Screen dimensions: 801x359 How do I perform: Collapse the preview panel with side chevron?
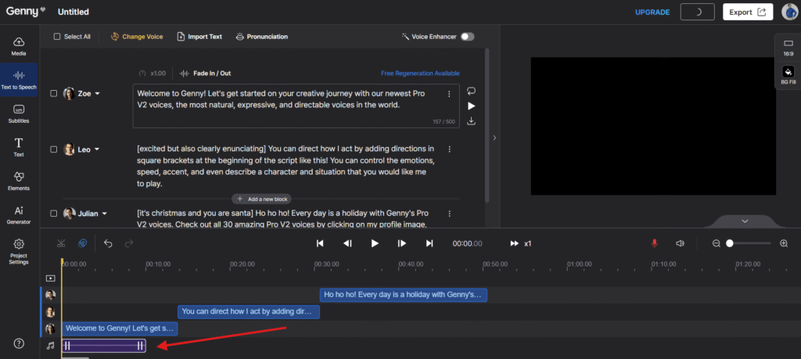494,138
